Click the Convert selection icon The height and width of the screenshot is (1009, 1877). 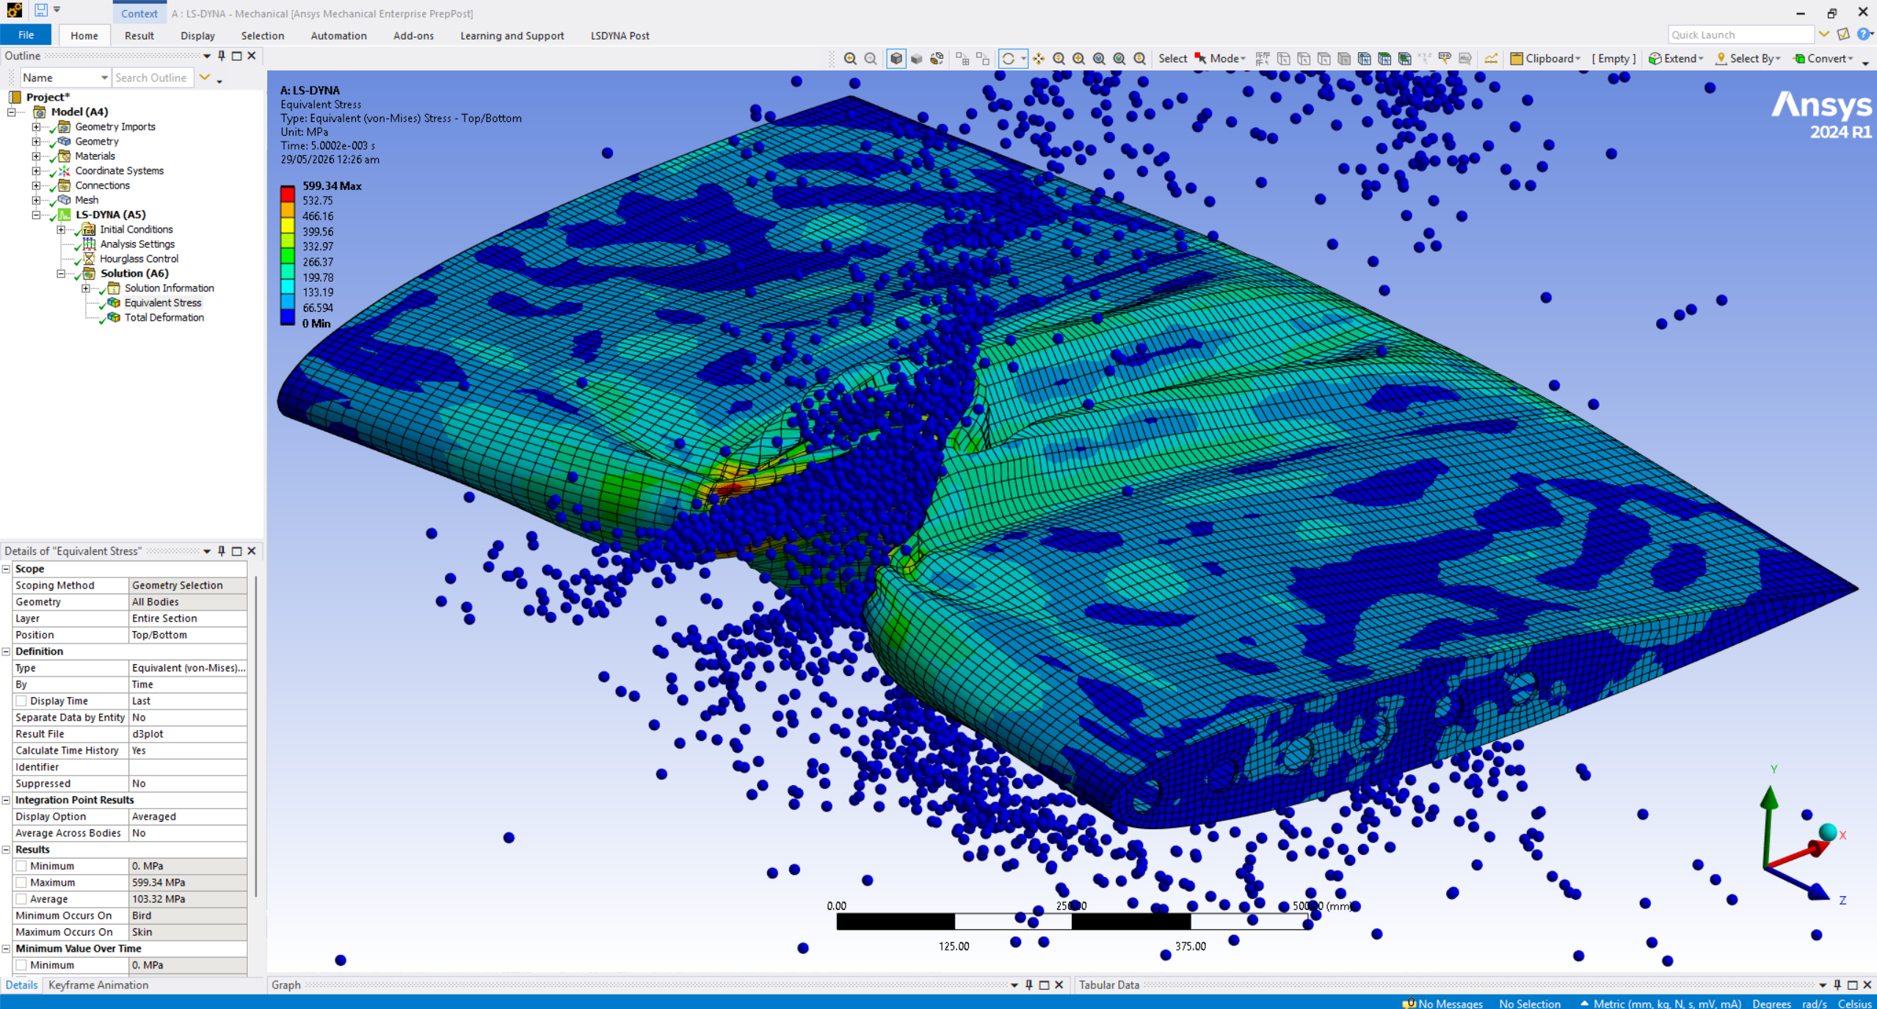(x=1799, y=59)
